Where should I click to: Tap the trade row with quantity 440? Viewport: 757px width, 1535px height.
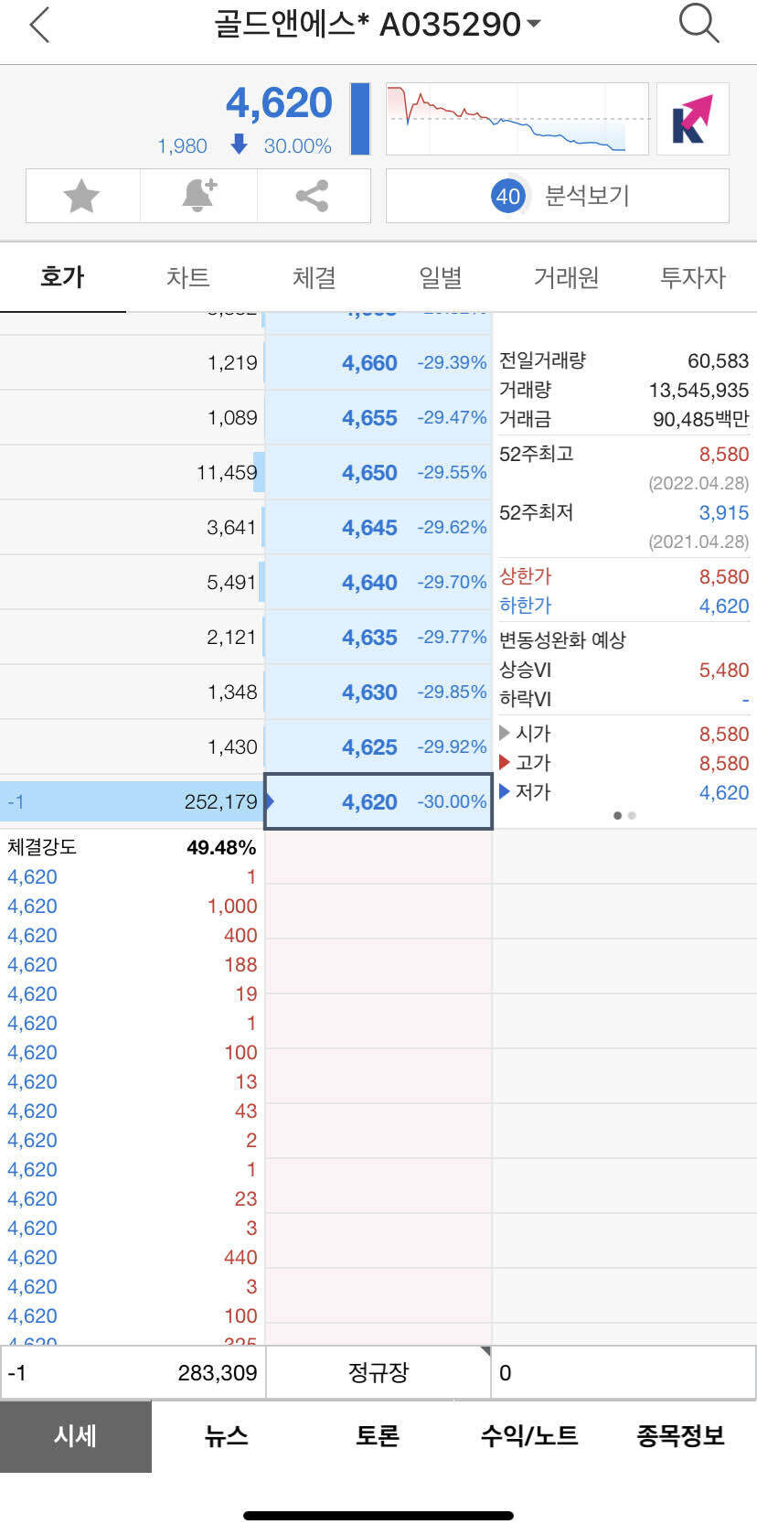[x=132, y=1258]
